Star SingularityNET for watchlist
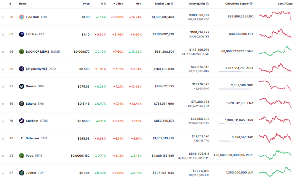 [x=3, y=69]
